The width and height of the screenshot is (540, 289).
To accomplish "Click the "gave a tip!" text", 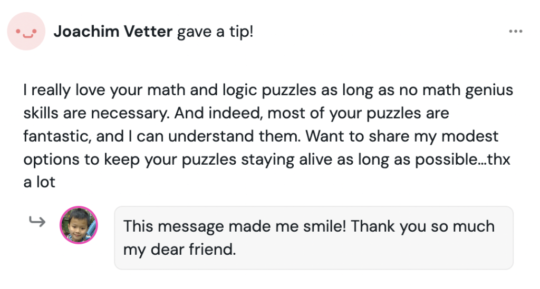I will [x=215, y=32].
